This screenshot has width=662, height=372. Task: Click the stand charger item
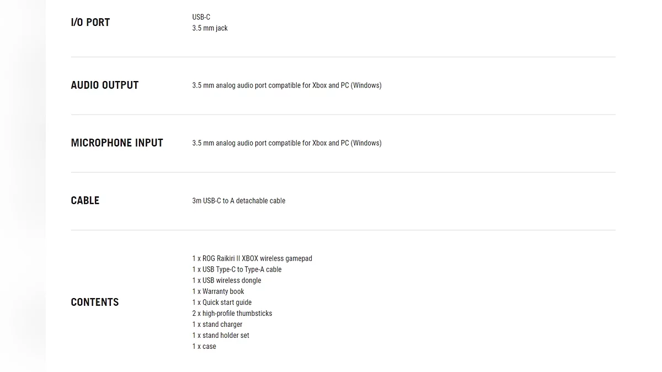(x=217, y=325)
